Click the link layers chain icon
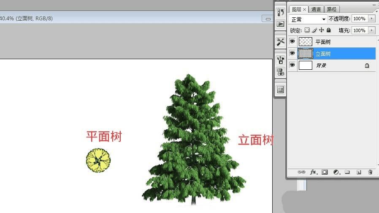379x213 pixels. click(x=301, y=172)
